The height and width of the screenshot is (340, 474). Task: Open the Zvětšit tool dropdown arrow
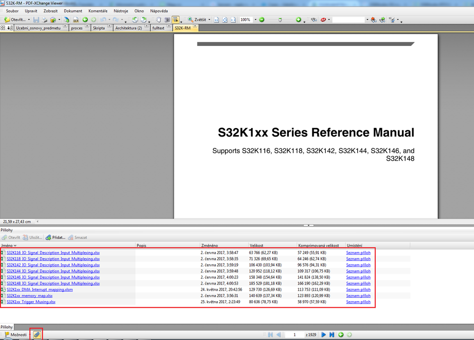click(209, 19)
